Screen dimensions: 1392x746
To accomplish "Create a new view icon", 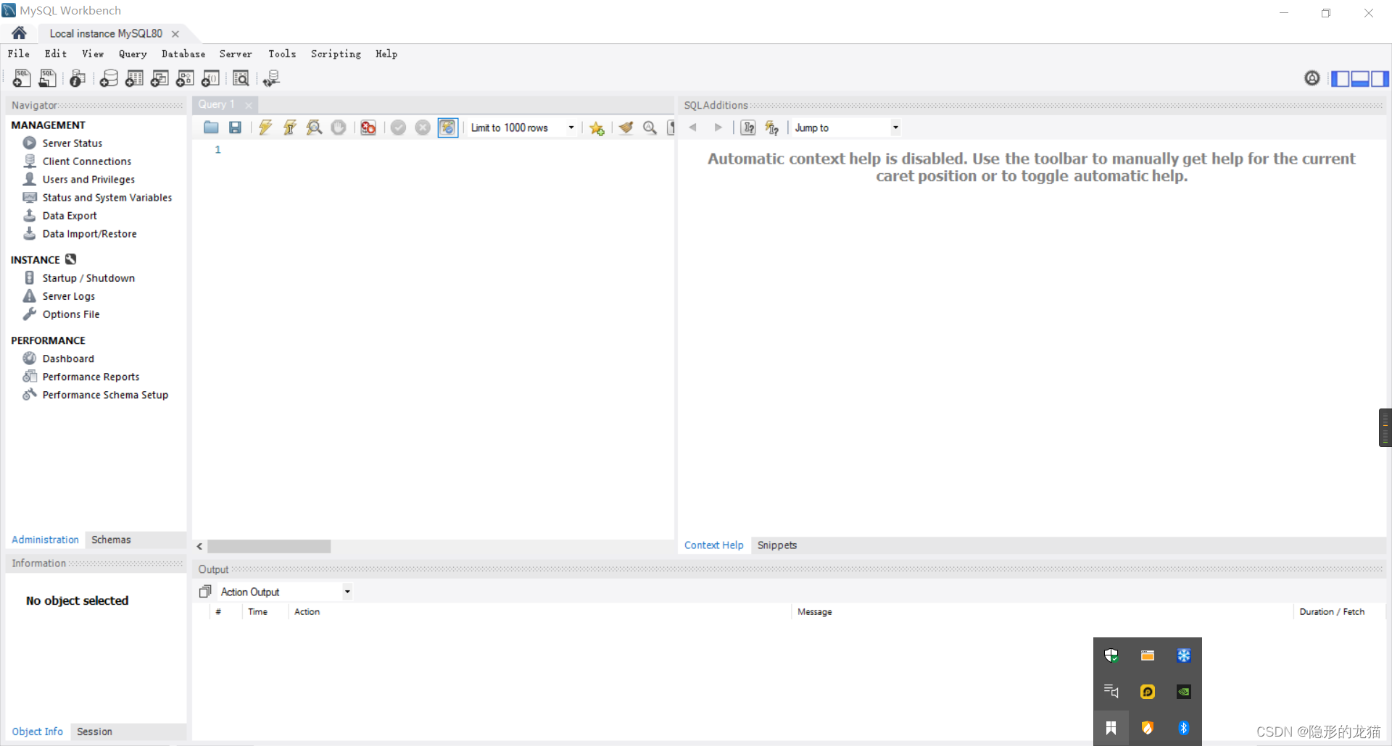I will coord(159,78).
